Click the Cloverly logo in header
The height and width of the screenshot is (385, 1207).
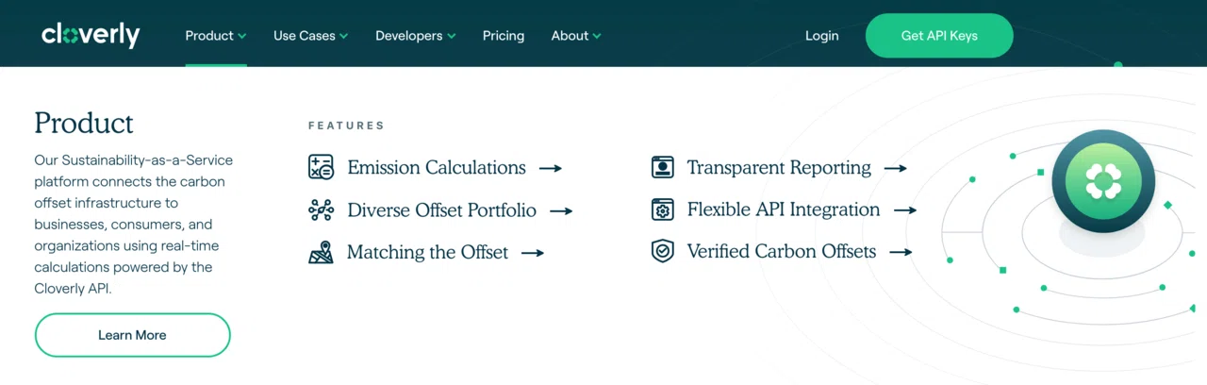pos(91,36)
